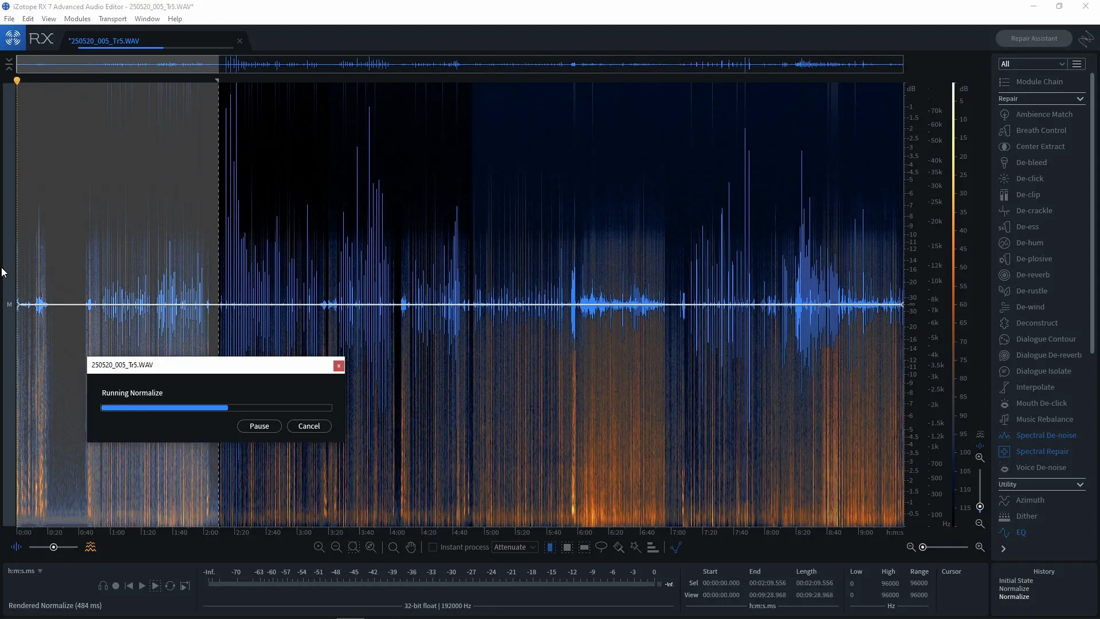1100x619 pixels.
Task: Open the Breath Control module
Action: coord(1042,131)
